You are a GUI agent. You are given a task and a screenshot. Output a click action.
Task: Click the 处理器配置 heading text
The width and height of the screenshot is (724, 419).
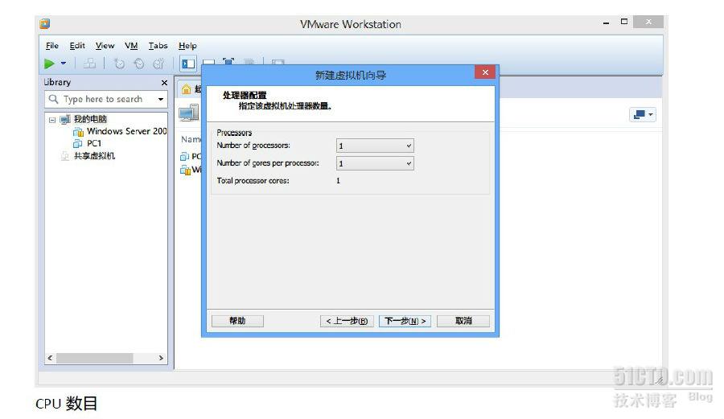(245, 96)
